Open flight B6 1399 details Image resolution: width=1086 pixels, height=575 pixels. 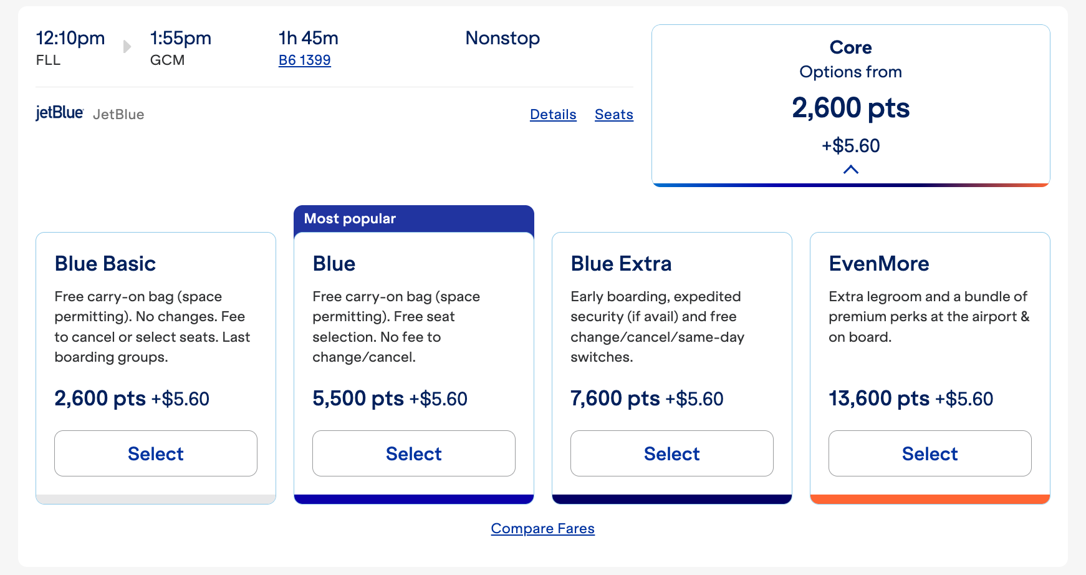pos(304,60)
